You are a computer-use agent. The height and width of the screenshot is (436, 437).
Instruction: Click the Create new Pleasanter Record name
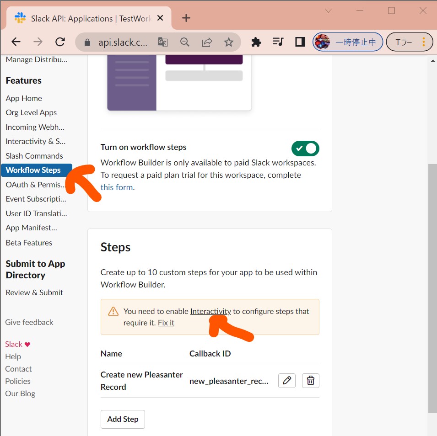coord(141,381)
